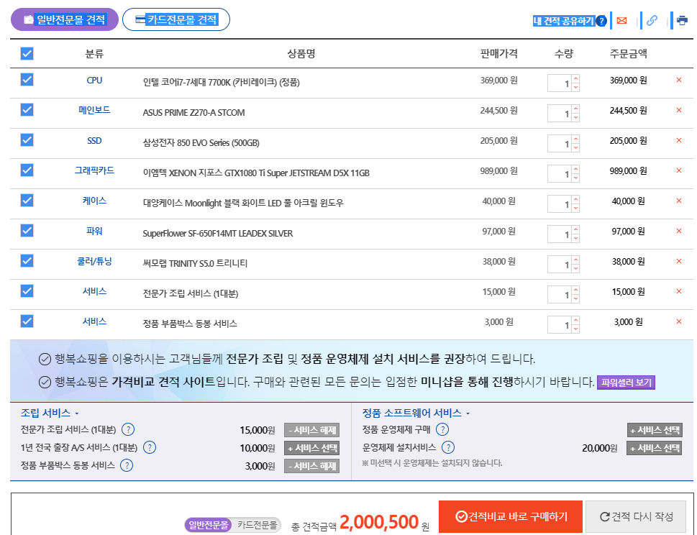Screen dimensions: 697x535
Task: Open product 인텔 코어i7-7세대 7700K
Action: pos(221,82)
